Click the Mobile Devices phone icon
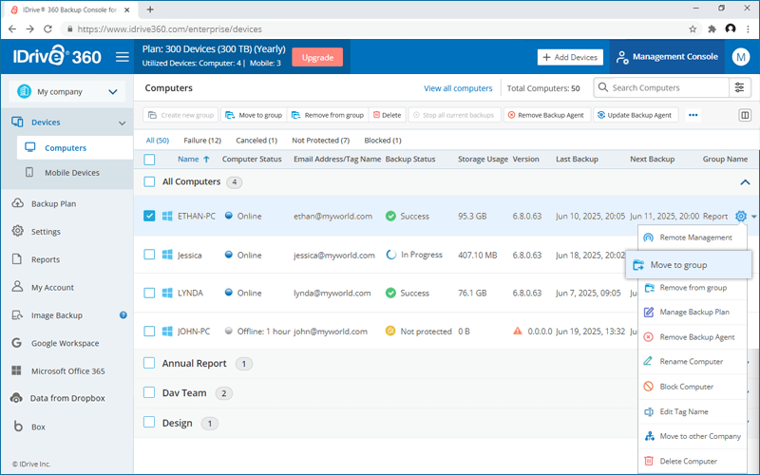 29,172
